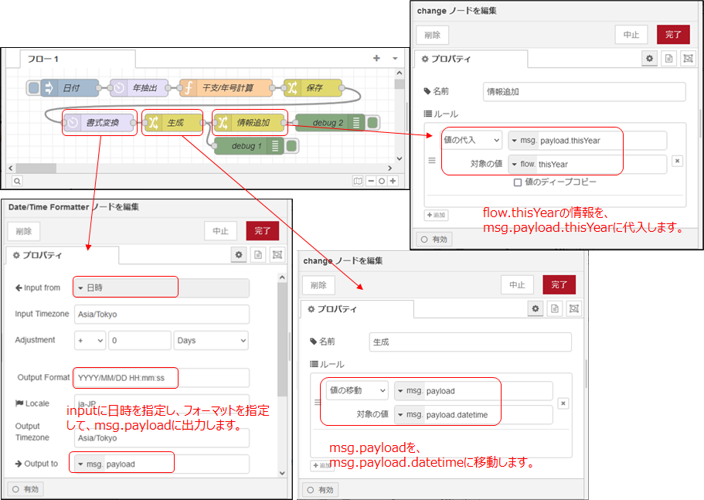Screen dimensions: 704x500
Task: Click the zoom in plus button under canvas
Action: tap(393, 181)
